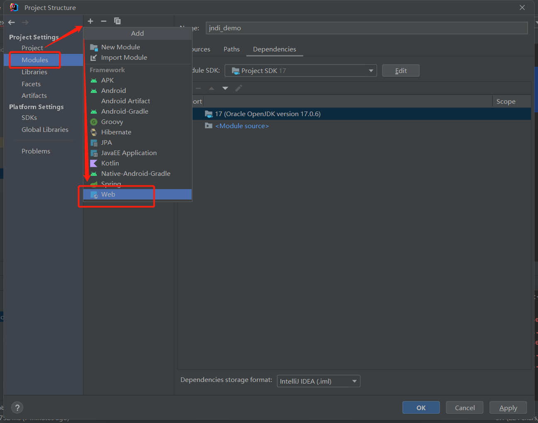Click the JDK folder icon in the 17 row
Screen dimensions: 538x423
pyautogui.click(x=209, y=114)
